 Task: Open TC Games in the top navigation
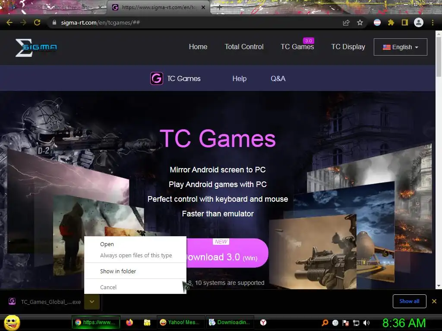click(297, 47)
